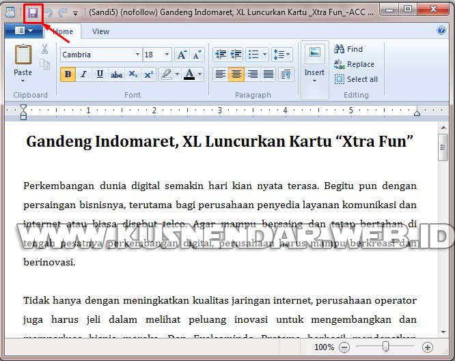
Task: Click the Select all button
Action: tap(356, 79)
